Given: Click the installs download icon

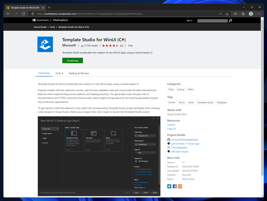Looking at the screenshot, I should (x=82, y=46).
